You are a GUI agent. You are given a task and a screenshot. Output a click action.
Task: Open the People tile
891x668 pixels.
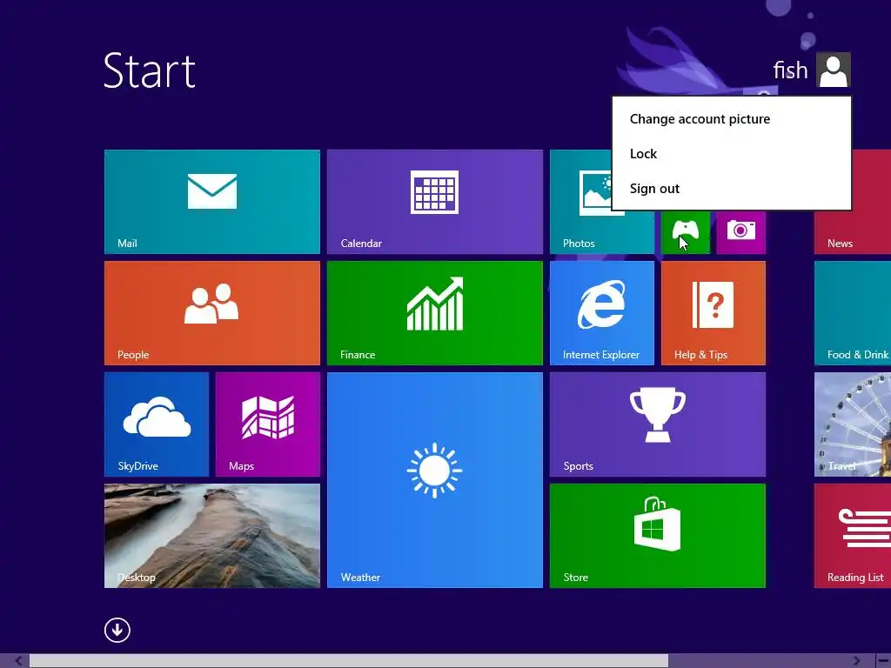pyautogui.click(x=212, y=313)
